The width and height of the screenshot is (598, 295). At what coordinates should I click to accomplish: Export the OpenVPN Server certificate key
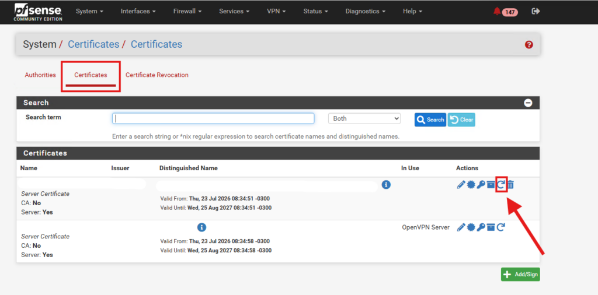(x=481, y=227)
